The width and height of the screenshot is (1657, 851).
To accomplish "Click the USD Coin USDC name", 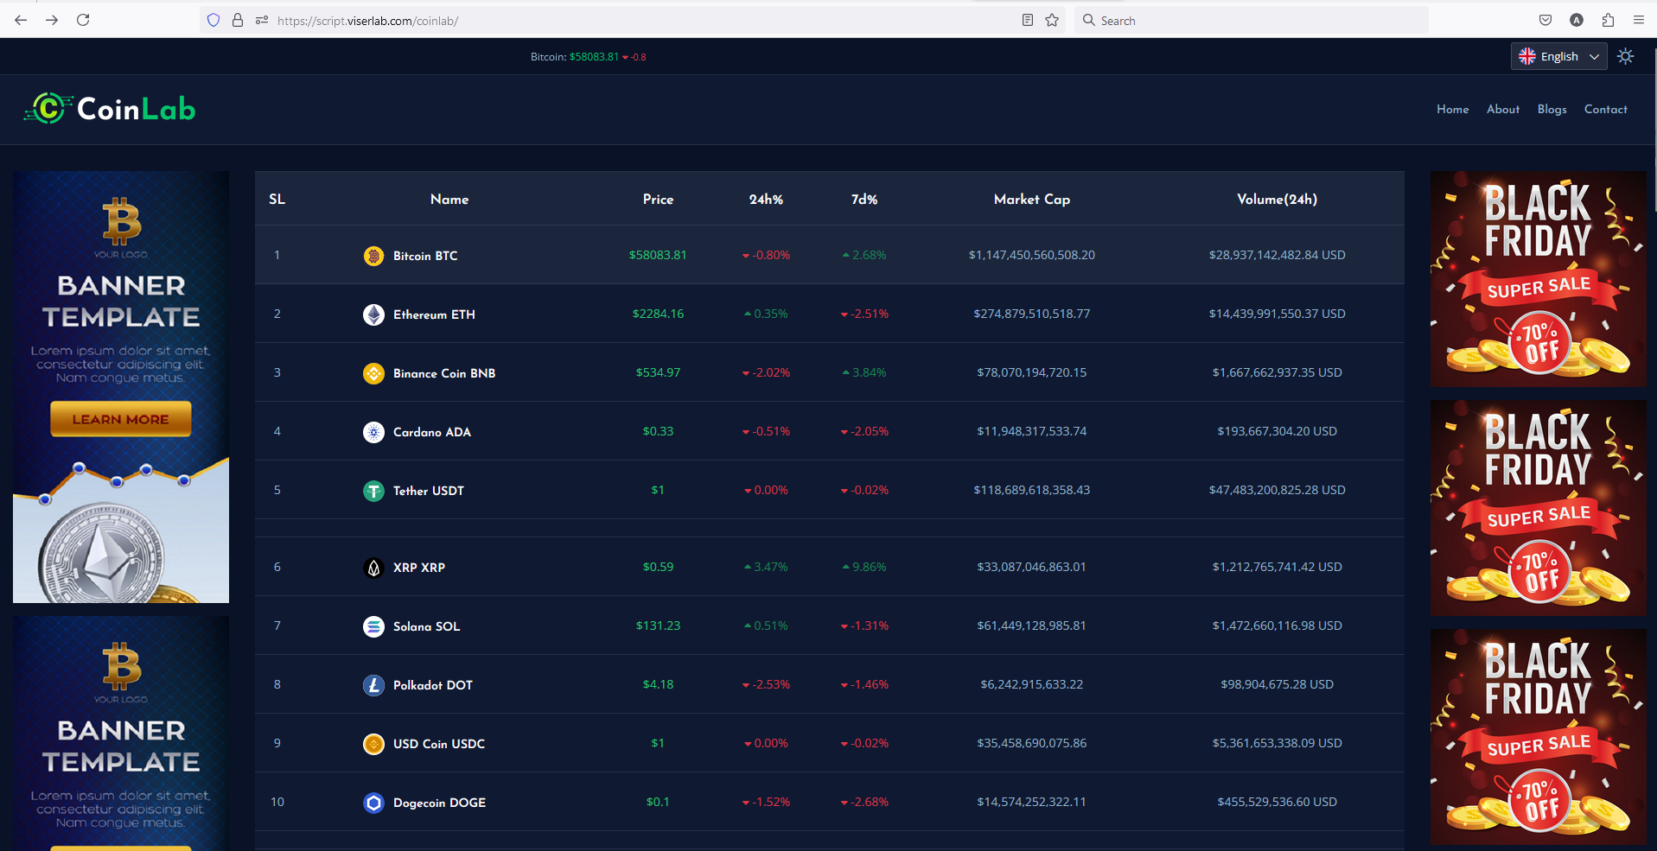I will [439, 744].
